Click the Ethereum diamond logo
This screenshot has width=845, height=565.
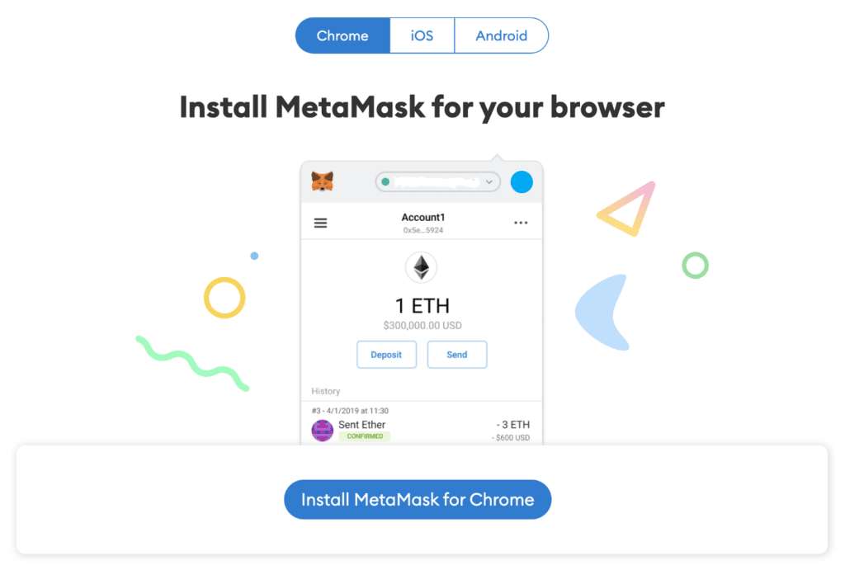422,267
